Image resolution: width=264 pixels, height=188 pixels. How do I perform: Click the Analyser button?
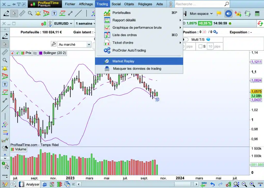[32, 184]
